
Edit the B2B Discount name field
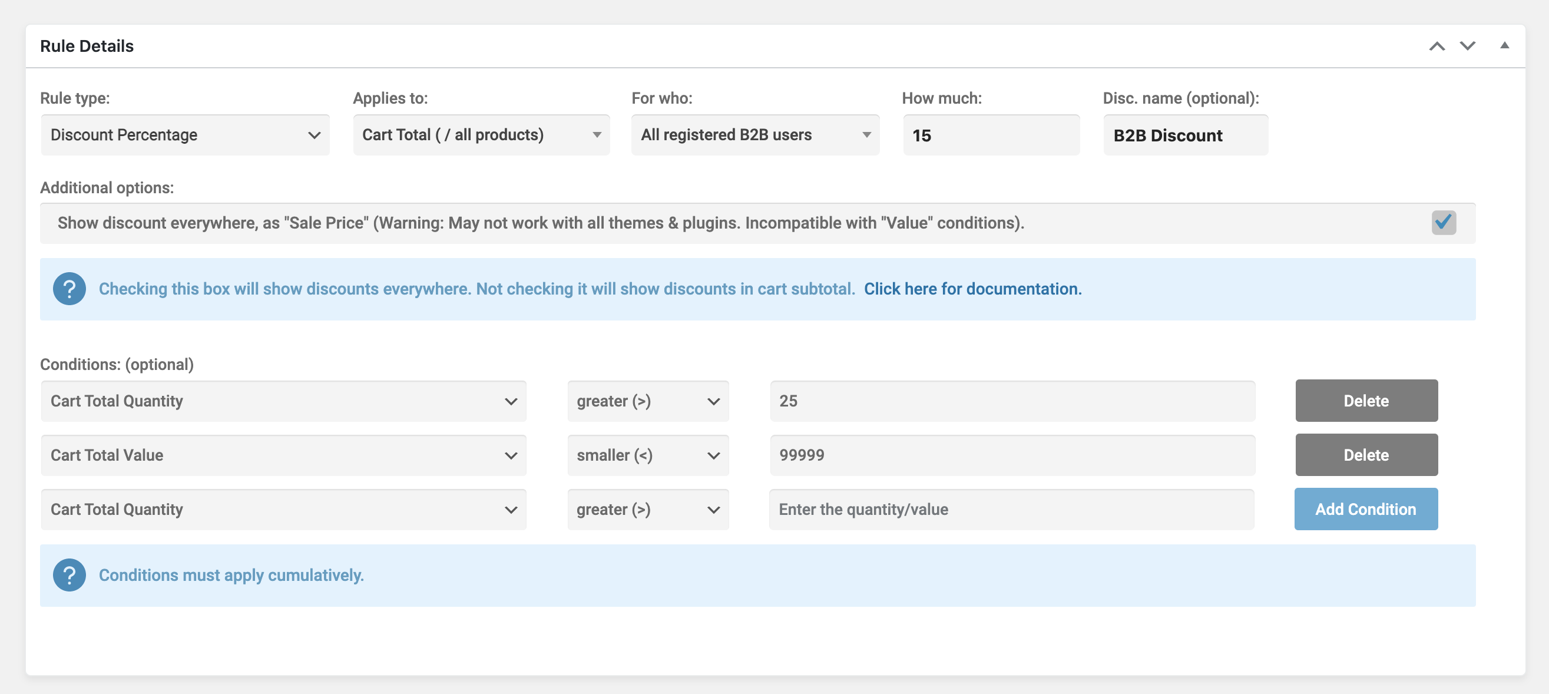[x=1185, y=135]
